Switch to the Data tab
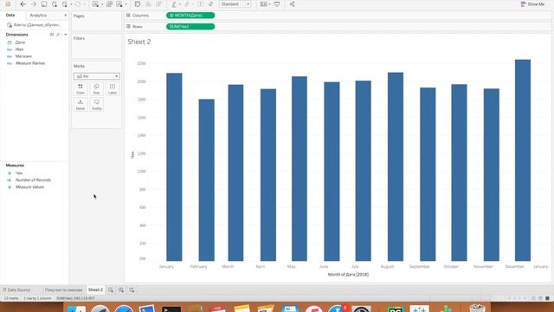This screenshot has width=554, height=312. pos(10,16)
